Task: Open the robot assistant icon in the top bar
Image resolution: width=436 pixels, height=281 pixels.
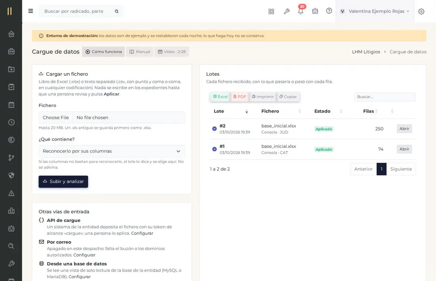Action: 315,11
